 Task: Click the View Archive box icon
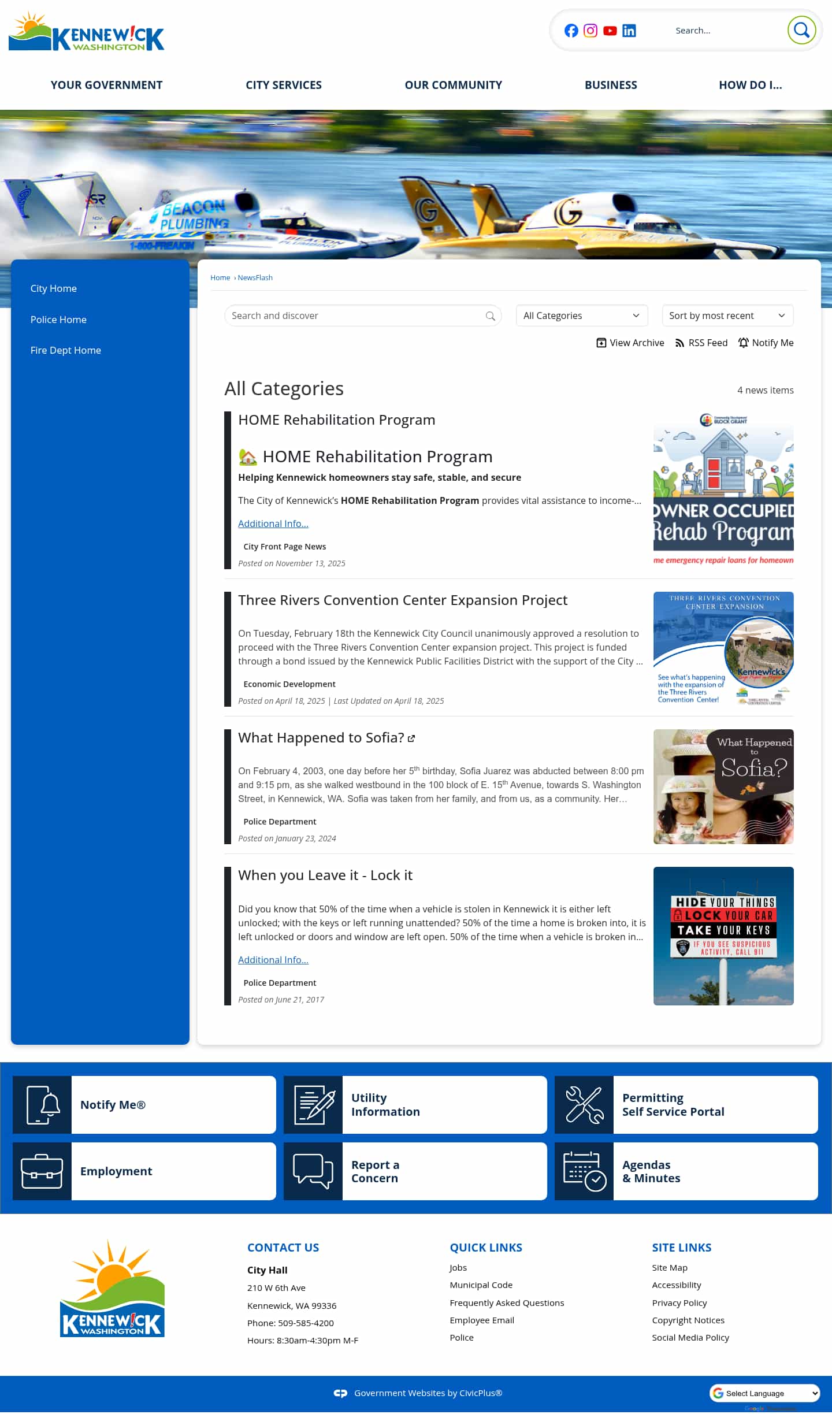[601, 343]
